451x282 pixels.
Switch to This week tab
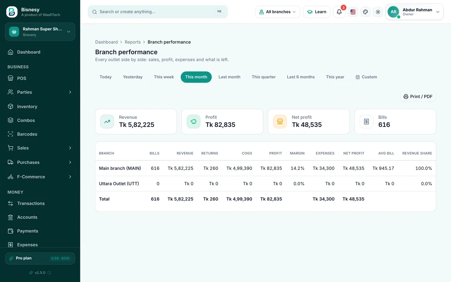tap(164, 77)
